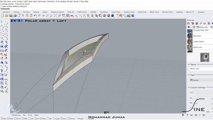Switch to the Top viewport tab
This screenshot has width=213, height=120.
tap(24, 115)
